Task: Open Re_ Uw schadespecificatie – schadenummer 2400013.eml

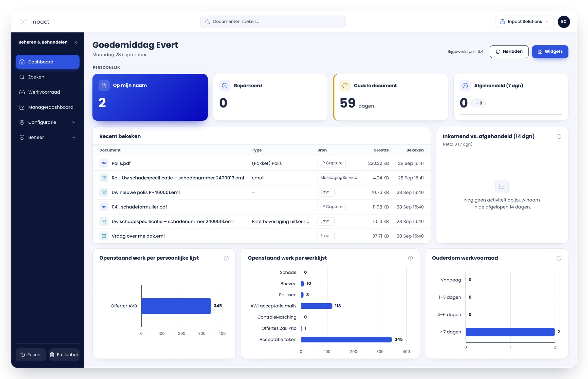Action: [x=178, y=178]
